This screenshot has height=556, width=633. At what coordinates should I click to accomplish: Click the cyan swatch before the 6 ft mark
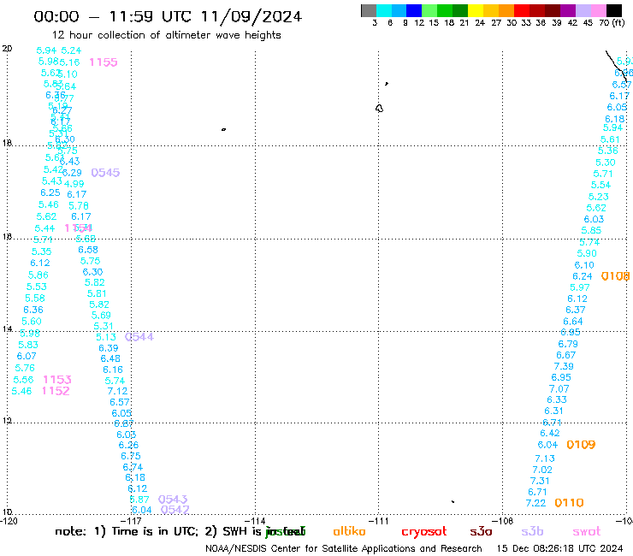[x=384, y=10]
